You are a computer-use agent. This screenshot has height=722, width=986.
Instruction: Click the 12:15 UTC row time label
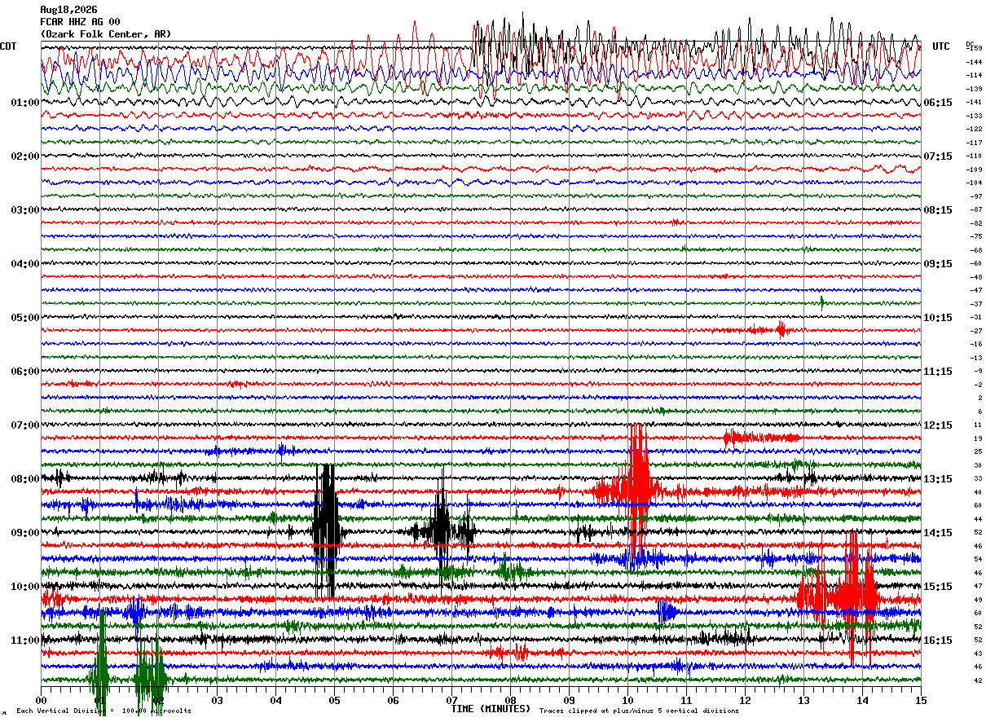coord(938,425)
